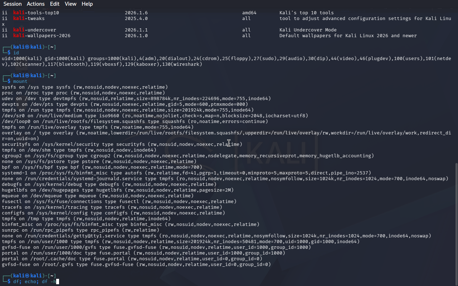Click the typed 'df; echo; df -h' command

[x=34, y=282]
